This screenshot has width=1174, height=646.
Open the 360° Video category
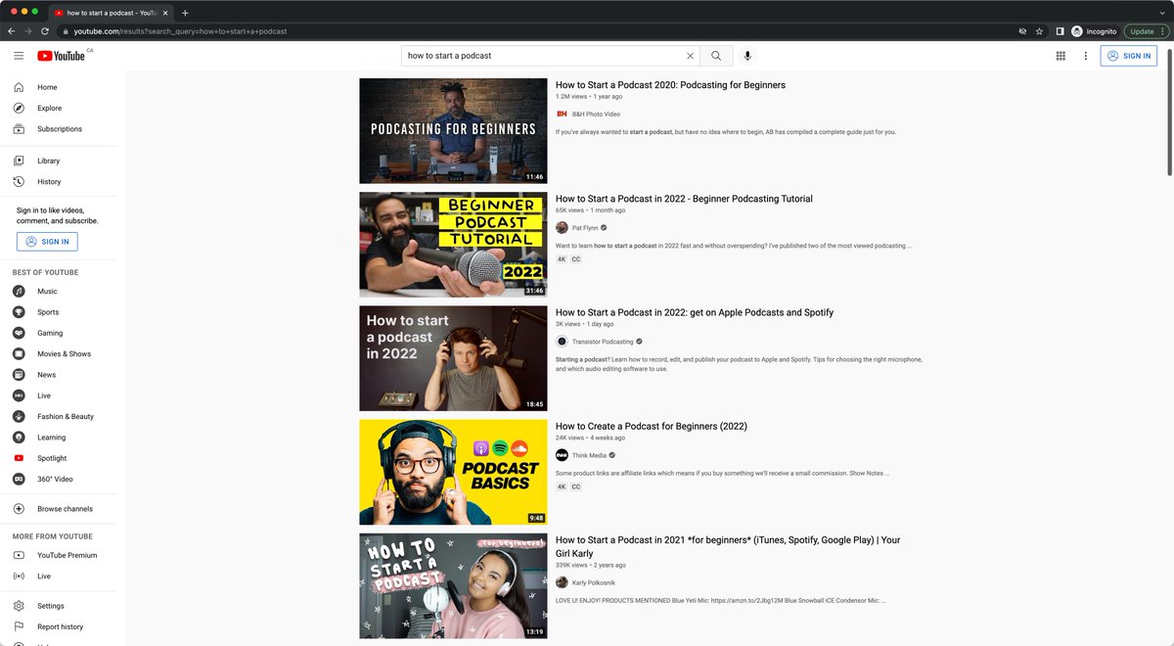click(x=55, y=479)
